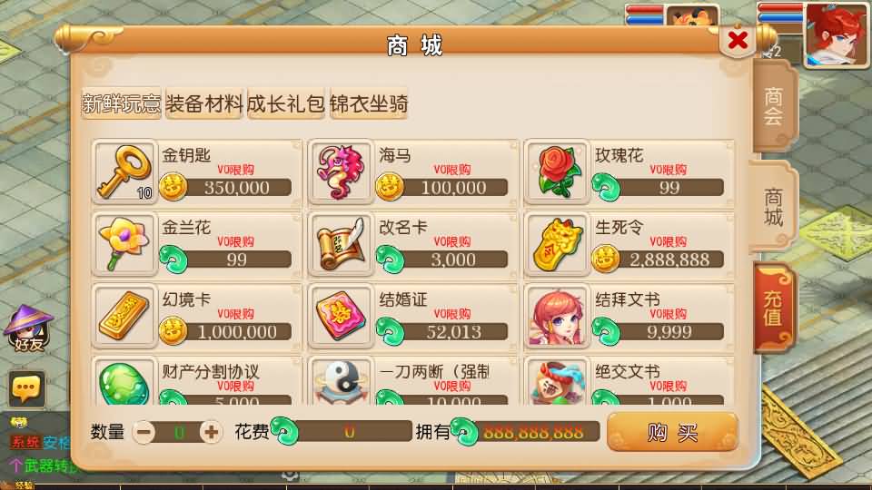Open the 商会 side tab
Viewport: 872px width, 490px height.
(x=774, y=106)
